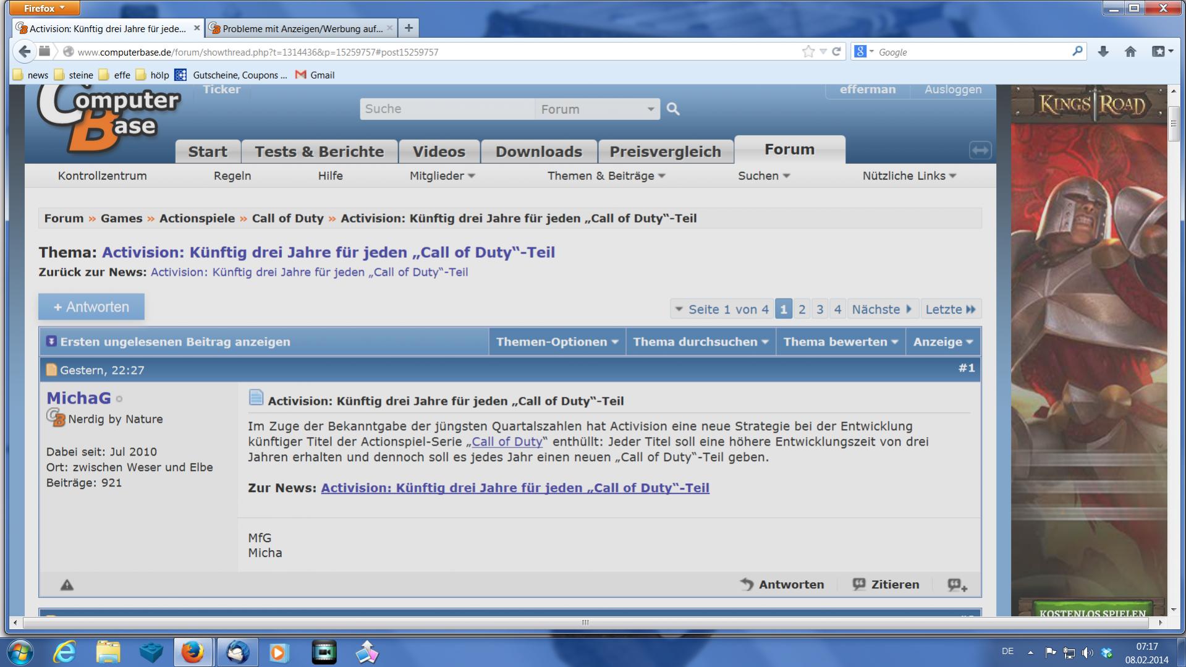Click the Kontrollzentrum menu item
This screenshot has width=1186, height=667.
pyautogui.click(x=103, y=176)
